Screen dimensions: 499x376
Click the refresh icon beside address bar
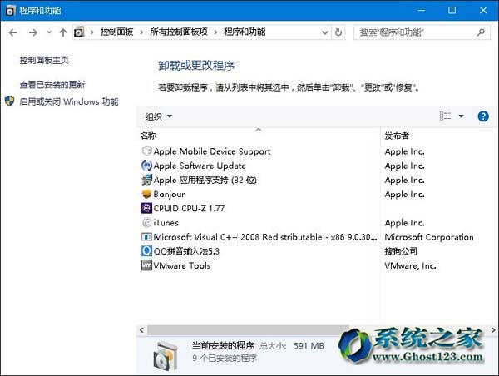(x=338, y=32)
